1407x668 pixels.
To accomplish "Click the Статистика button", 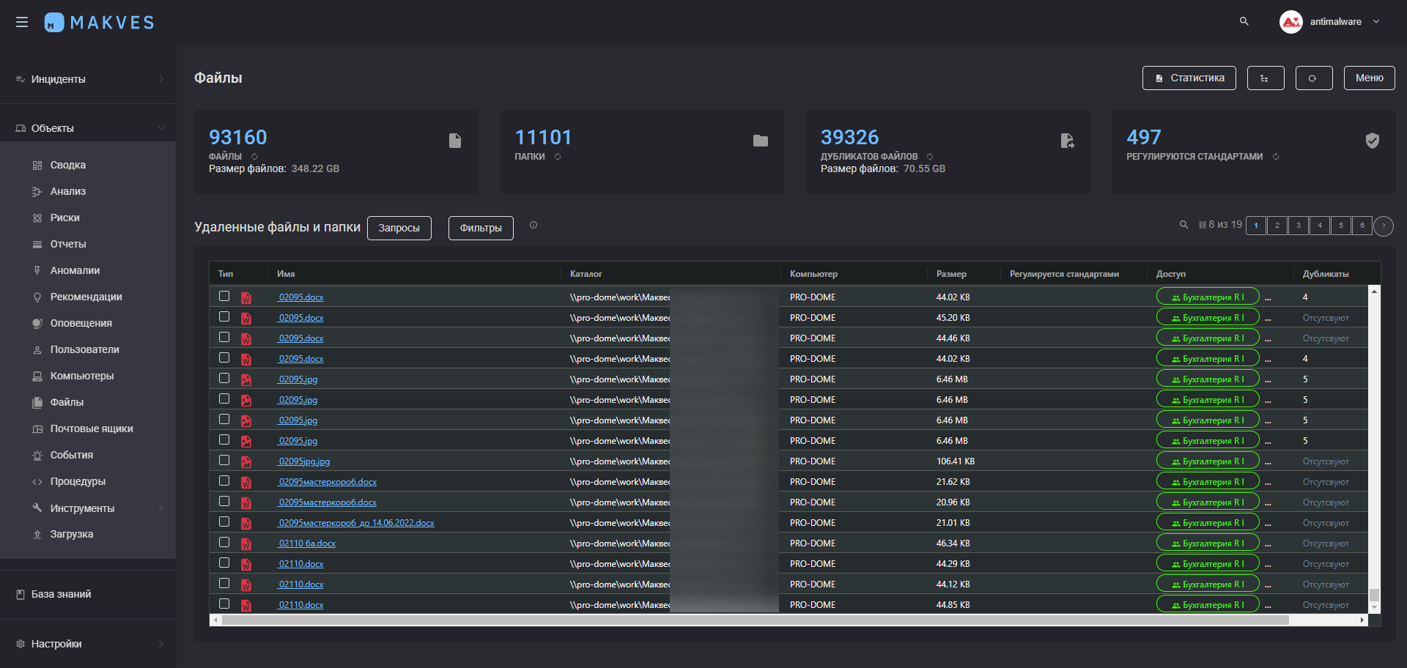I will 1189,78.
